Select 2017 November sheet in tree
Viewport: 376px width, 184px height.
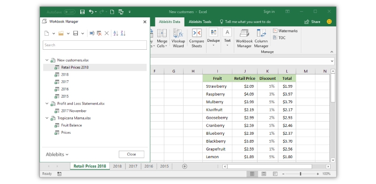pyautogui.click(x=74, y=111)
